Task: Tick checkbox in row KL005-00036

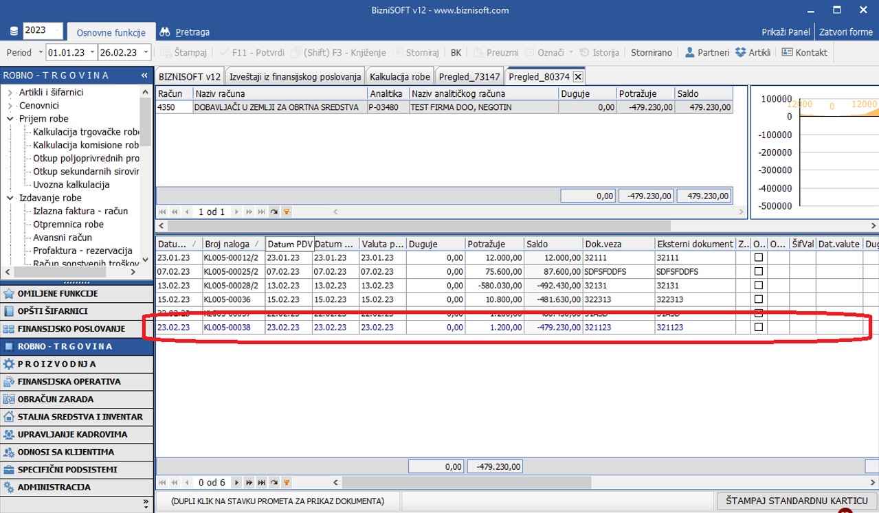Action: click(x=759, y=299)
